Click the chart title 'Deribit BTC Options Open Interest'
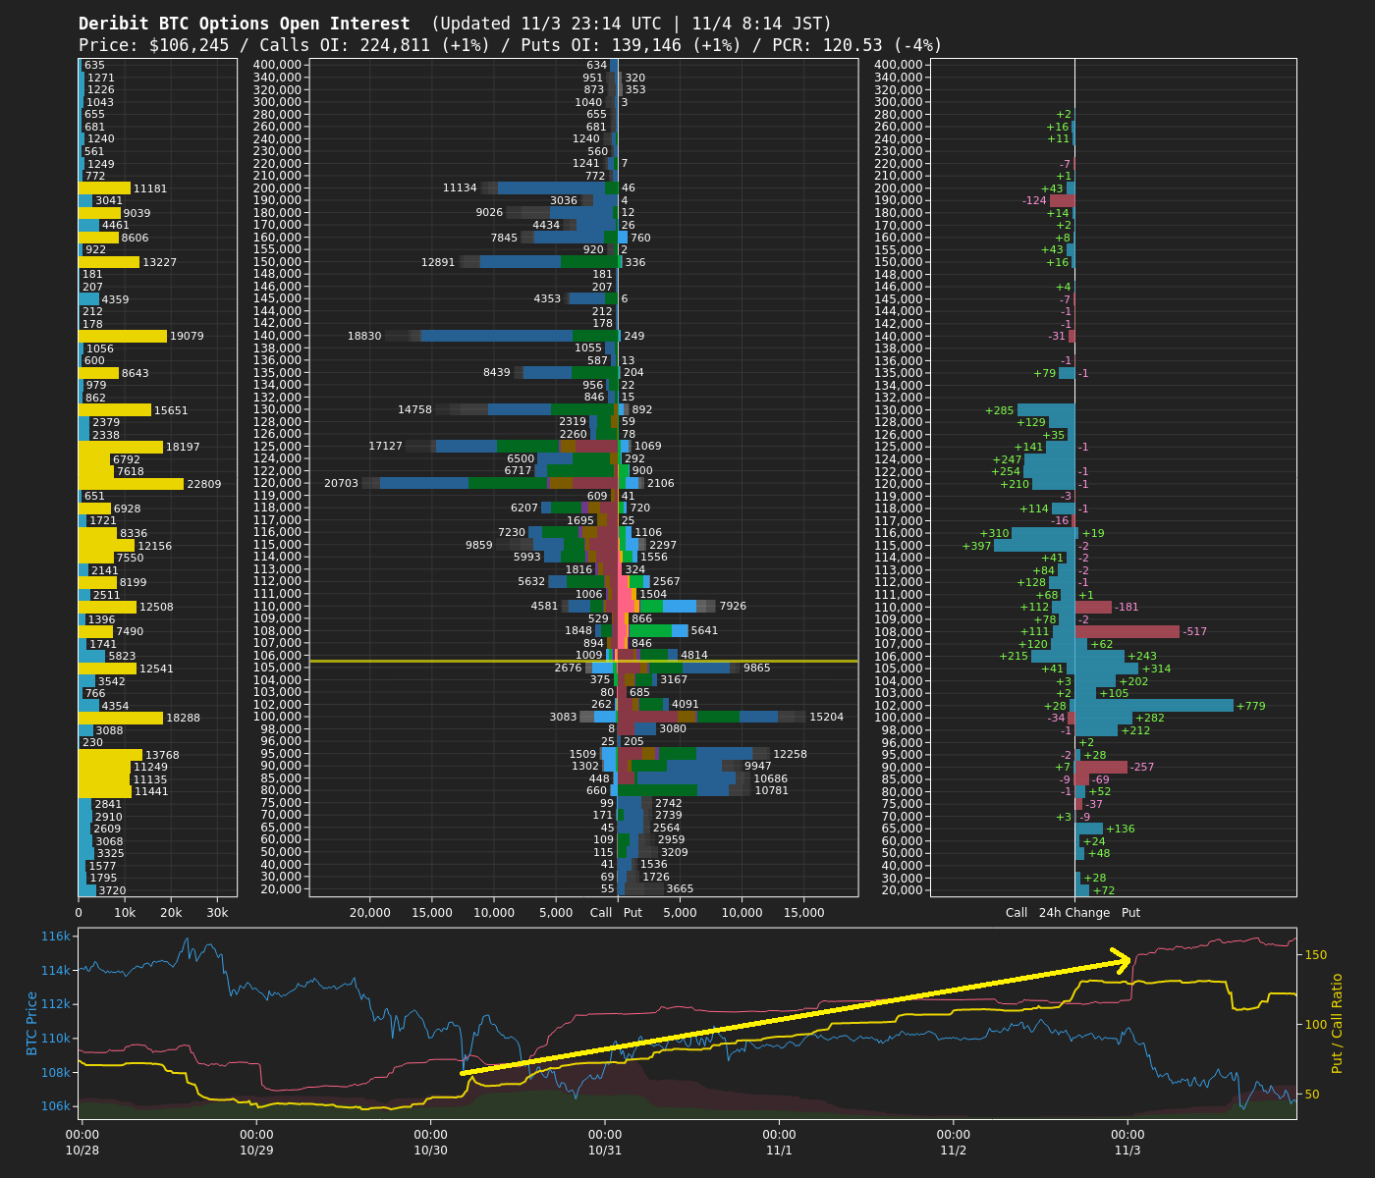 [245, 24]
